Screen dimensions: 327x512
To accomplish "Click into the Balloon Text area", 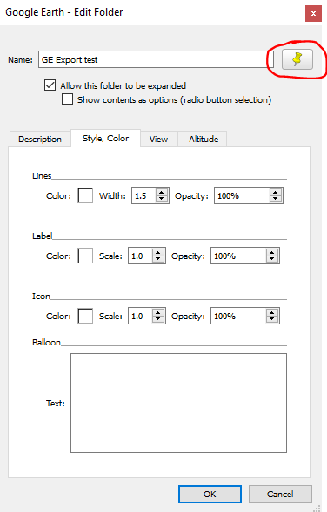I will [178, 403].
